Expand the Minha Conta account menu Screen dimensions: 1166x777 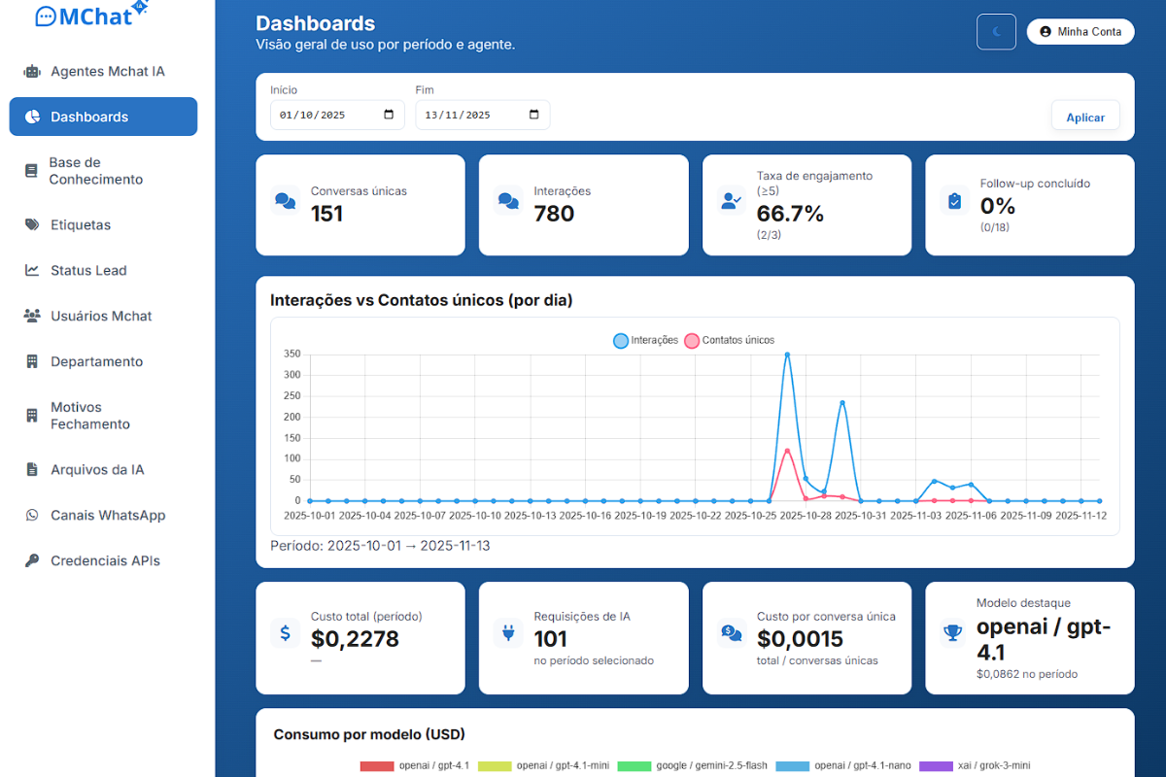pyautogui.click(x=1080, y=31)
